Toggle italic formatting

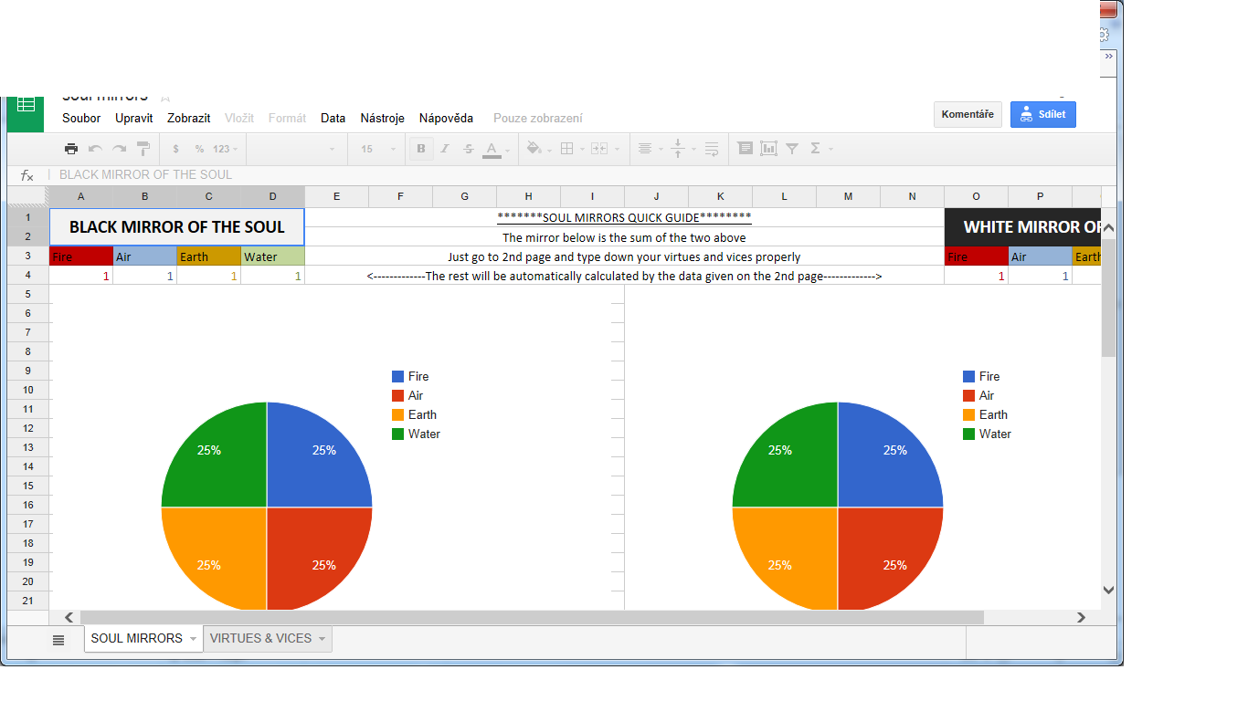coord(445,149)
